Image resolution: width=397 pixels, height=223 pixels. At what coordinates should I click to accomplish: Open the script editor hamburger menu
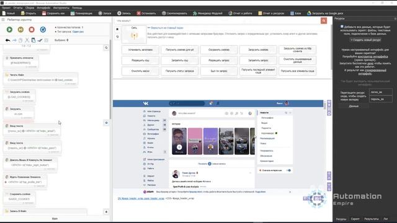[3, 20]
